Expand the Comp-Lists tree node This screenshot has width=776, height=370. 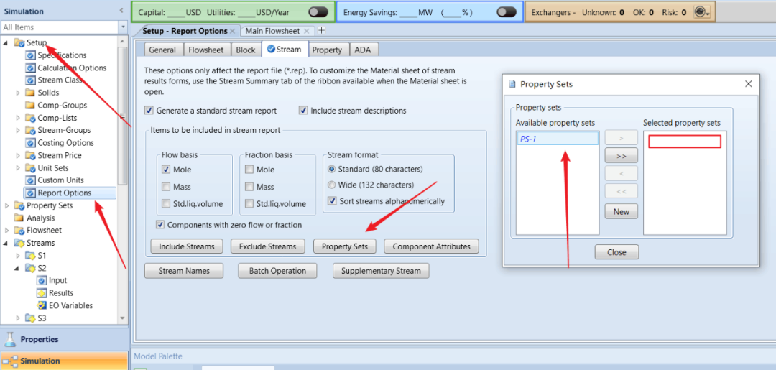click(x=18, y=118)
